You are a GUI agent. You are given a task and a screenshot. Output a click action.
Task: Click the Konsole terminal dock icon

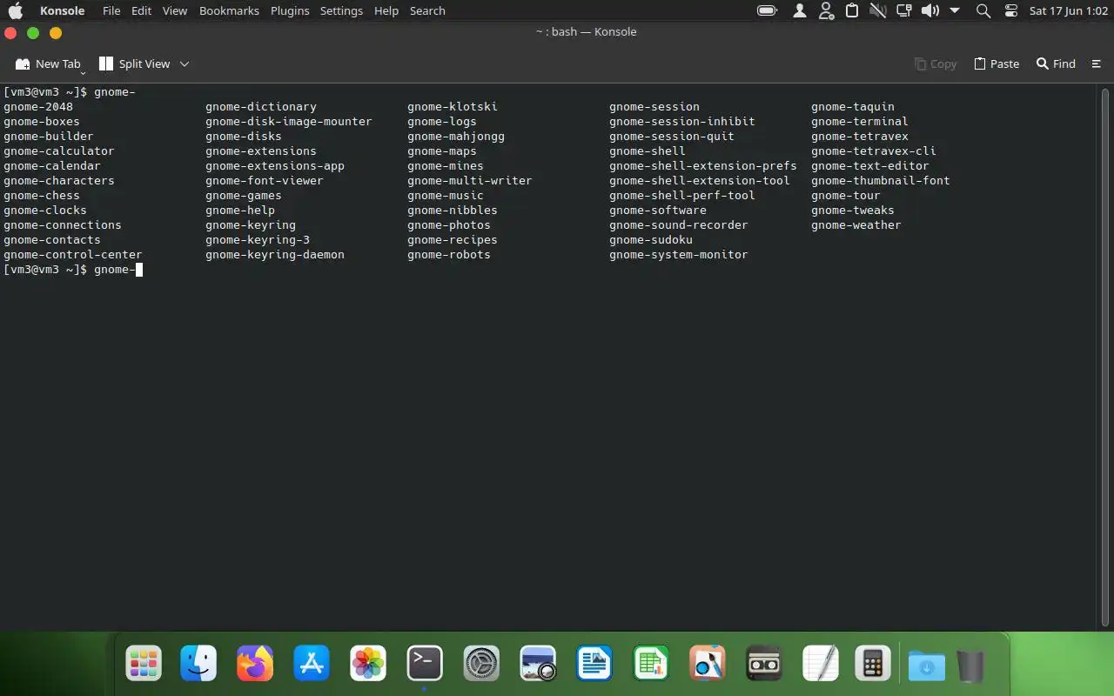point(425,664)
